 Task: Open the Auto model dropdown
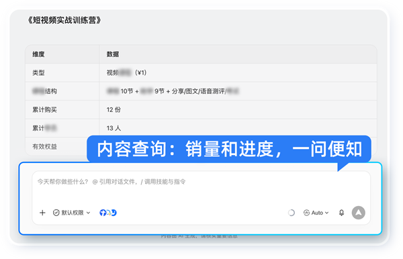[316, 213]
